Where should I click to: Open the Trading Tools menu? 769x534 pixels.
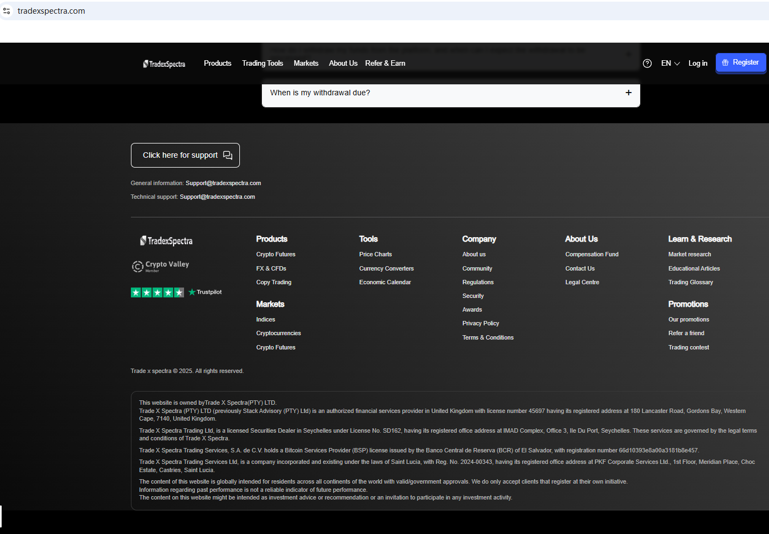262,64
